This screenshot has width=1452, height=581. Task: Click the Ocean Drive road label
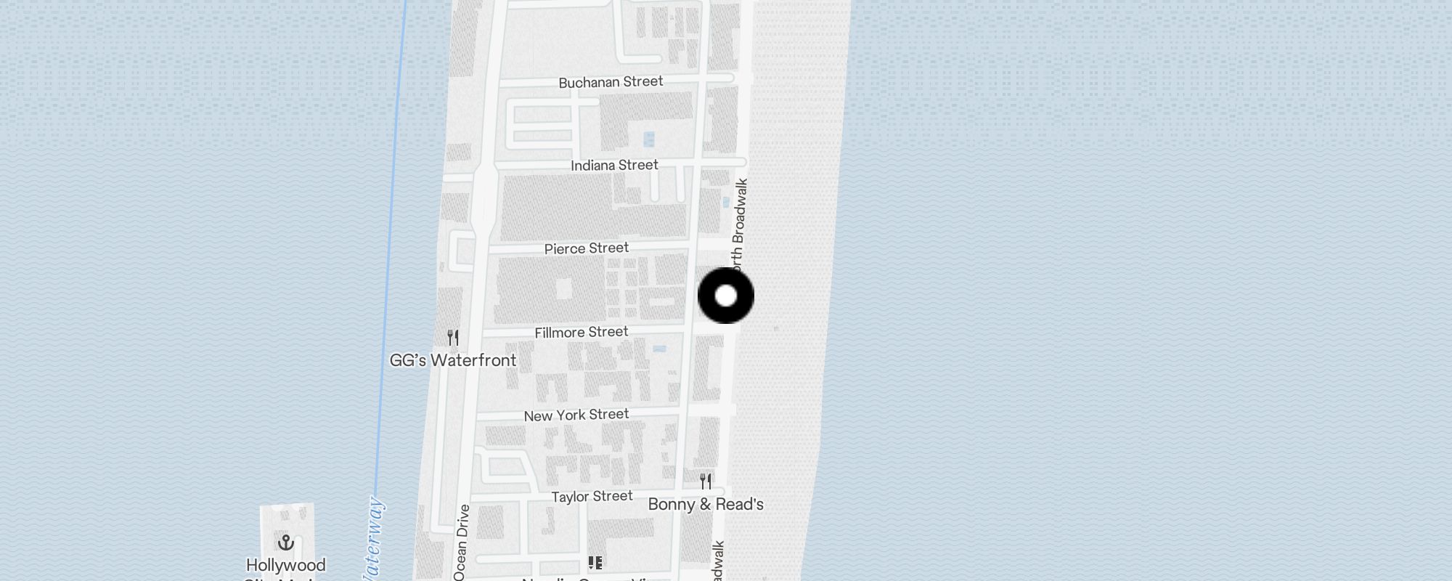pyautogui.click(x=462, y=543)
